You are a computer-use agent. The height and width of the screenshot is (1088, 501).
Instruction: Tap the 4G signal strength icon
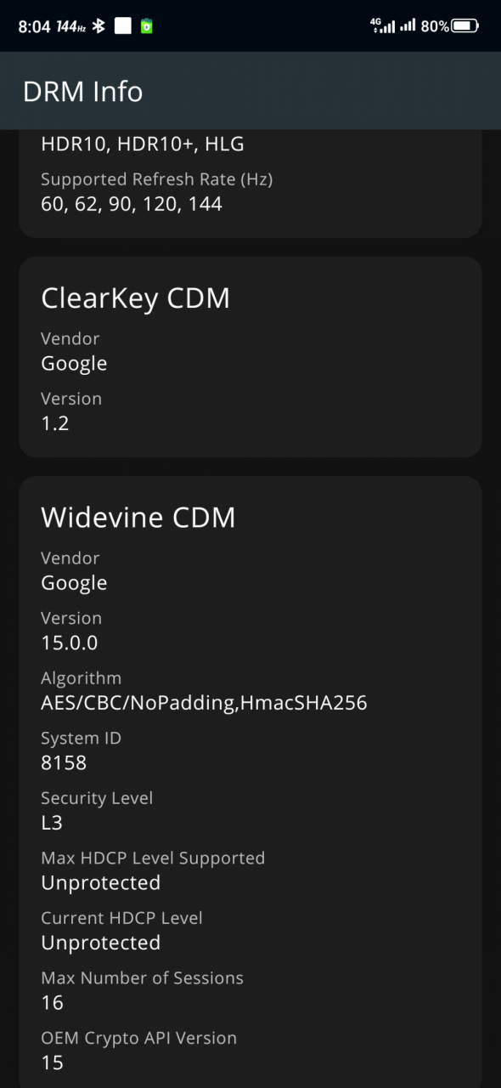point(383,25)
